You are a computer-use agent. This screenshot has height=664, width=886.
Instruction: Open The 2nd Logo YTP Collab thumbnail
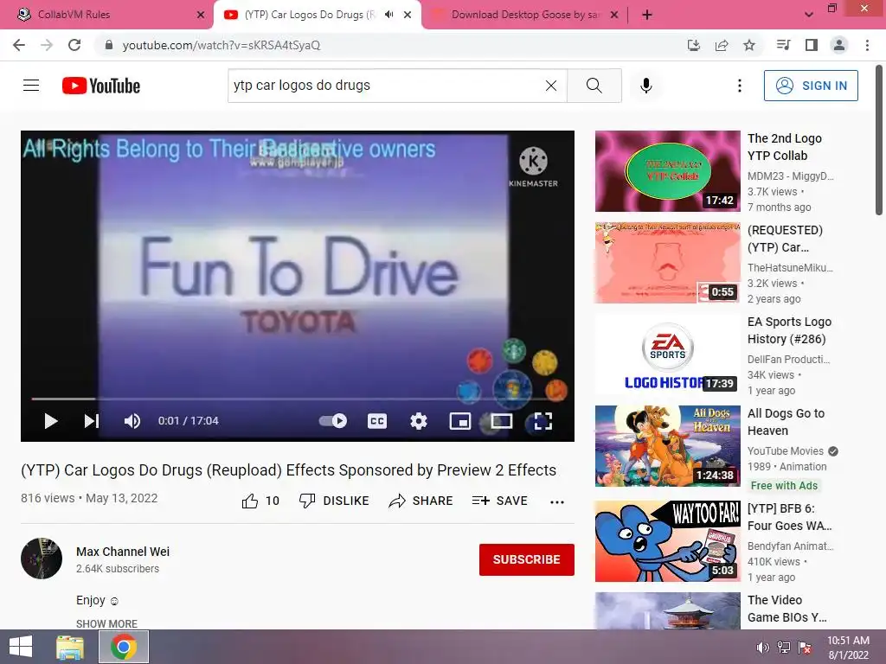pos(667,171)
